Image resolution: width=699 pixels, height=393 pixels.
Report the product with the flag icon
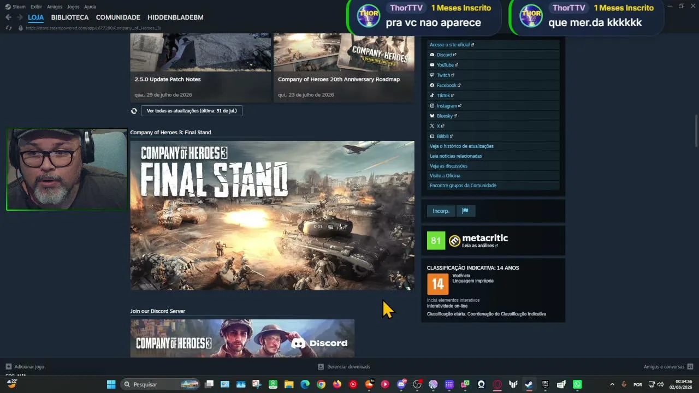point(465,211)
